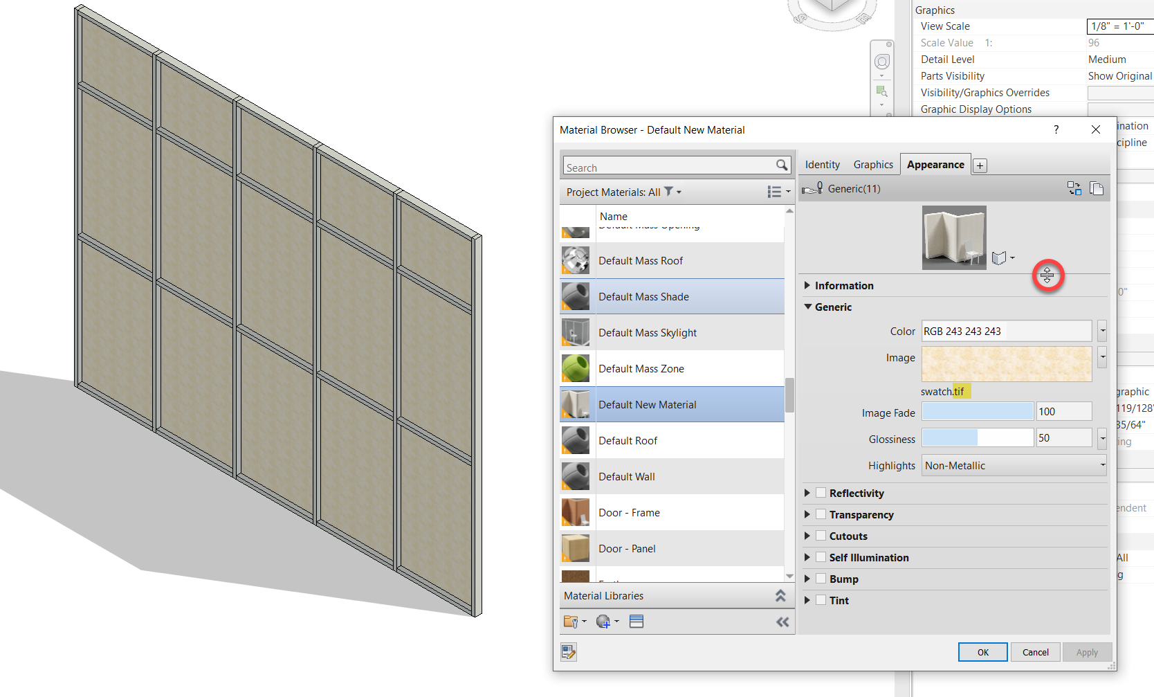Enable the Reflectivity checkbox

click(821, 493)
